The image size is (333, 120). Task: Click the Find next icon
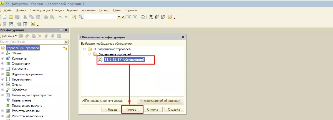pos(129,17)
